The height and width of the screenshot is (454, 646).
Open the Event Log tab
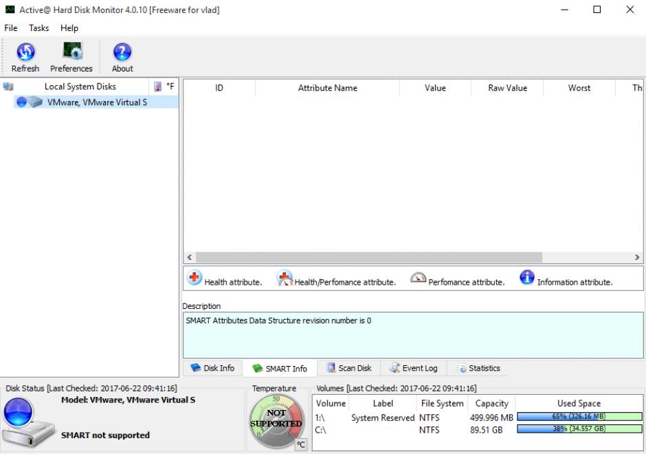[414, 368]
